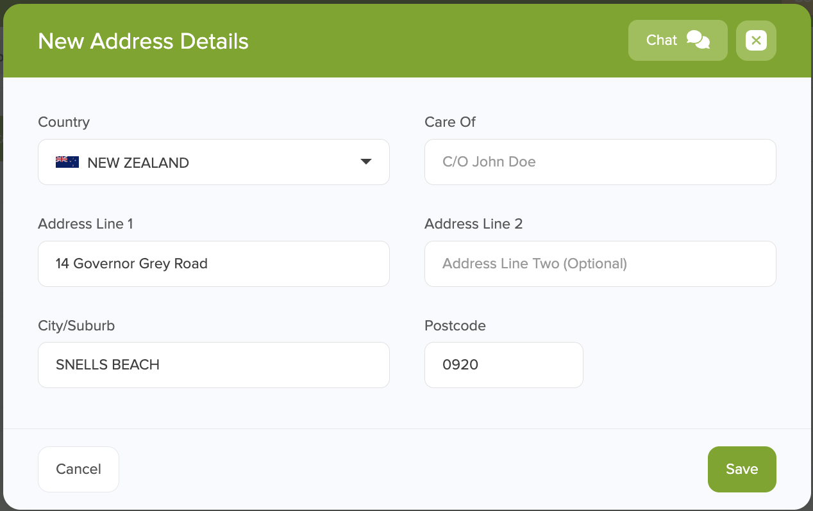The height and width of the screenshot is (511, 813).
Task: Click the Address Line 1 label
Action: (85, 224)
